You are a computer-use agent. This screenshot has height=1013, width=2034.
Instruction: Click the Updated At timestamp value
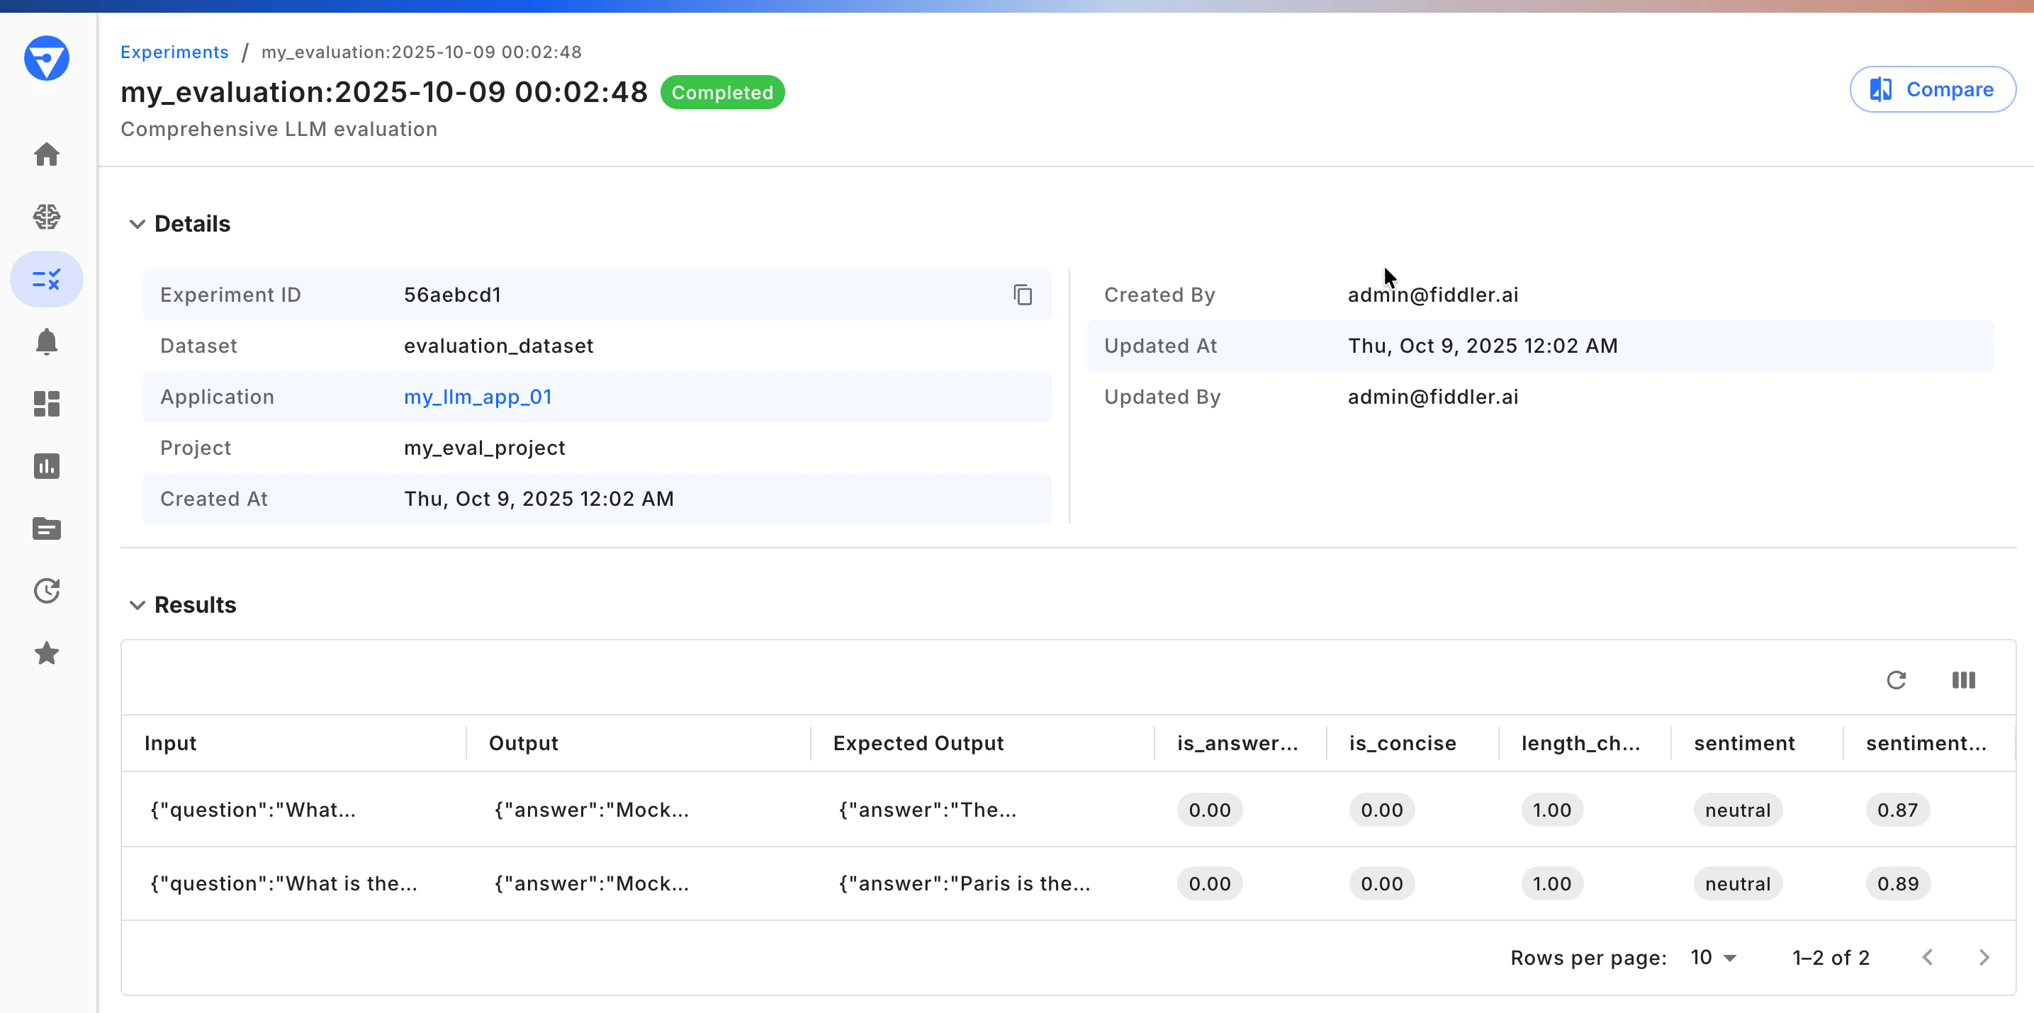[1482, 346]
